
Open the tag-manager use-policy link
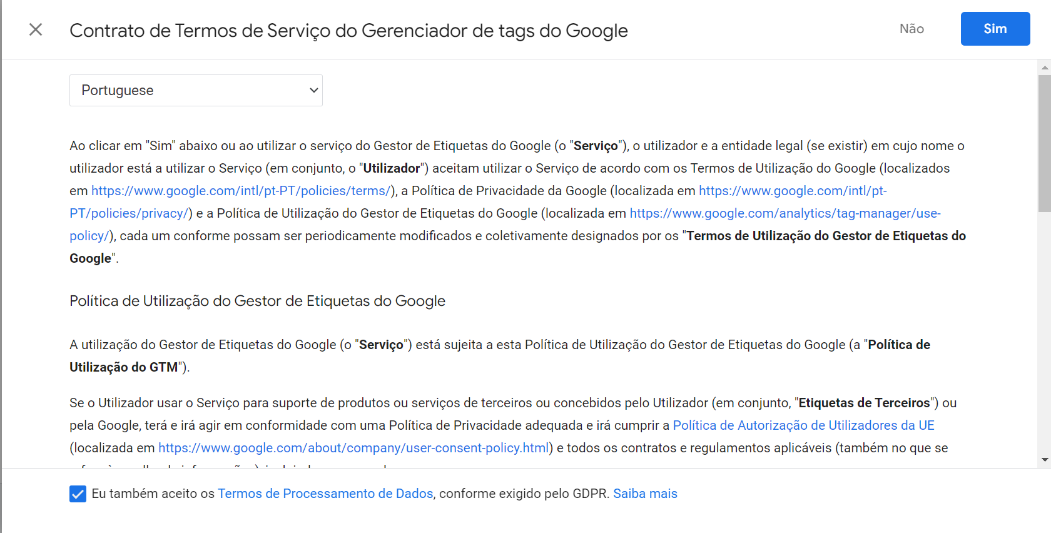pyautogui.click(x=784, y=213)
